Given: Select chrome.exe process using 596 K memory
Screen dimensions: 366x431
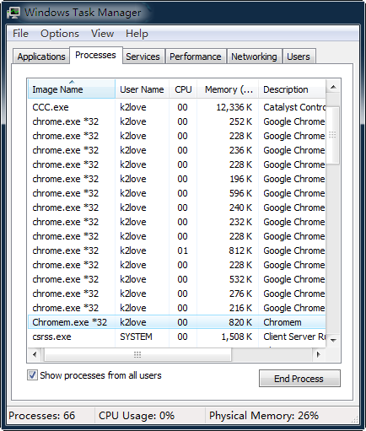Looking at the screenshot, I should pyautogui.click(x=176, y=193).
